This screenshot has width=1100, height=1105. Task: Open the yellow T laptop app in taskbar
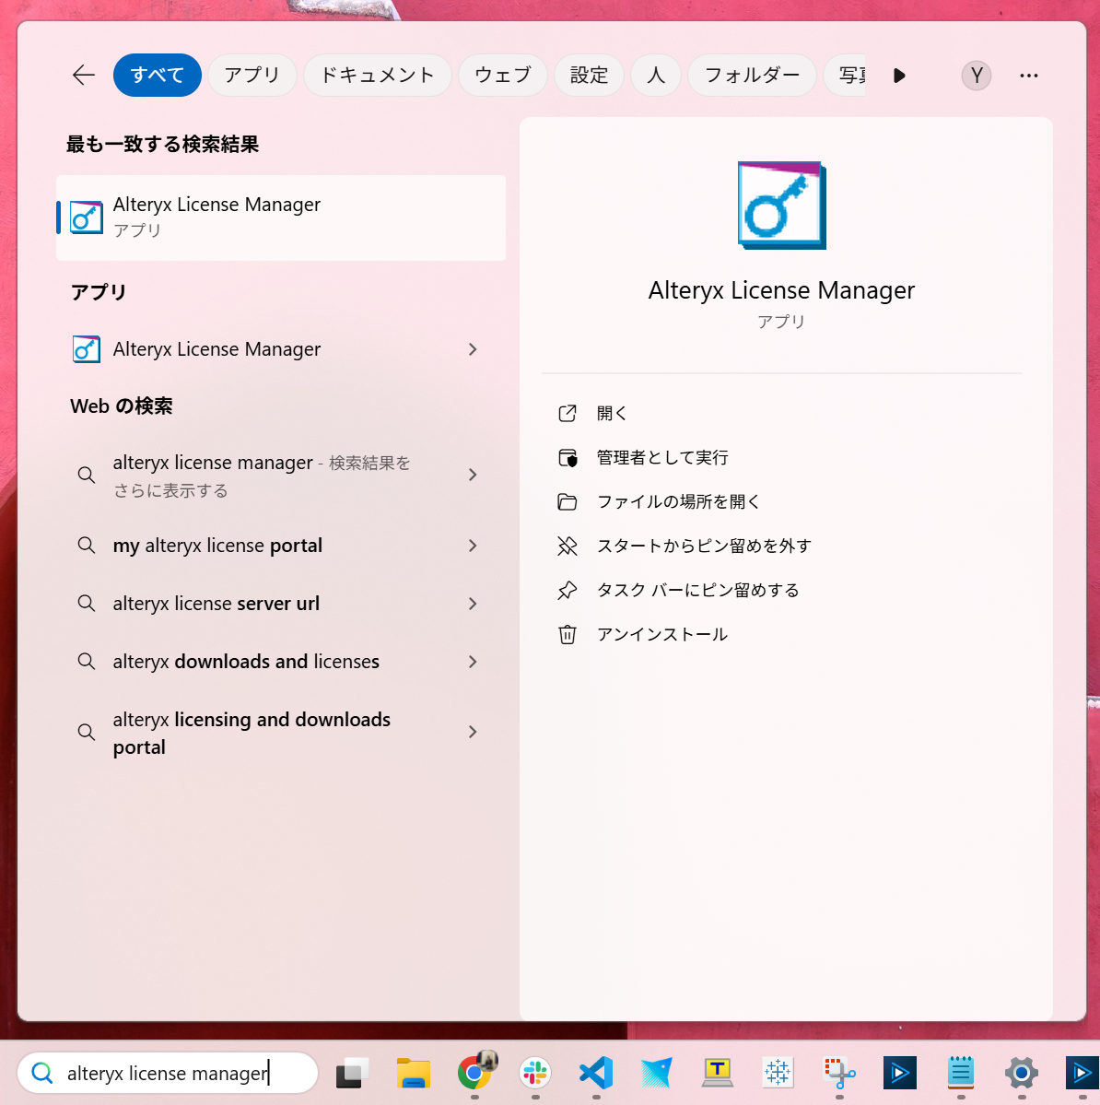click(718, 1073)
